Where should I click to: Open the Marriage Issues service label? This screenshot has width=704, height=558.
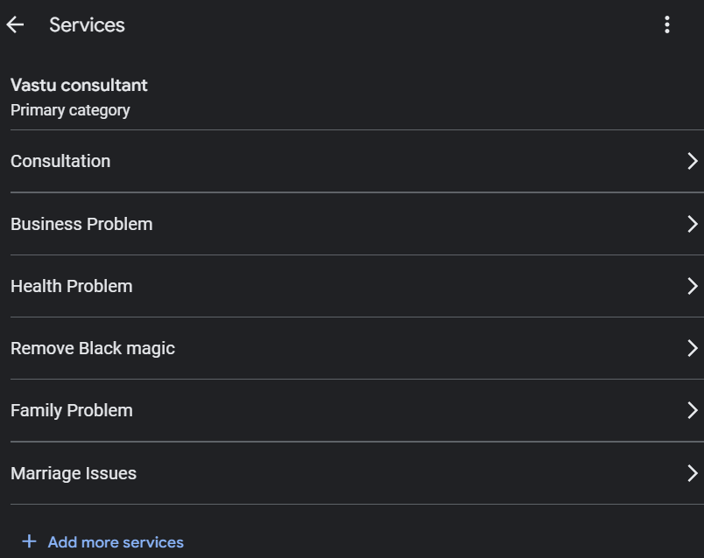click(x=74, y=473)
